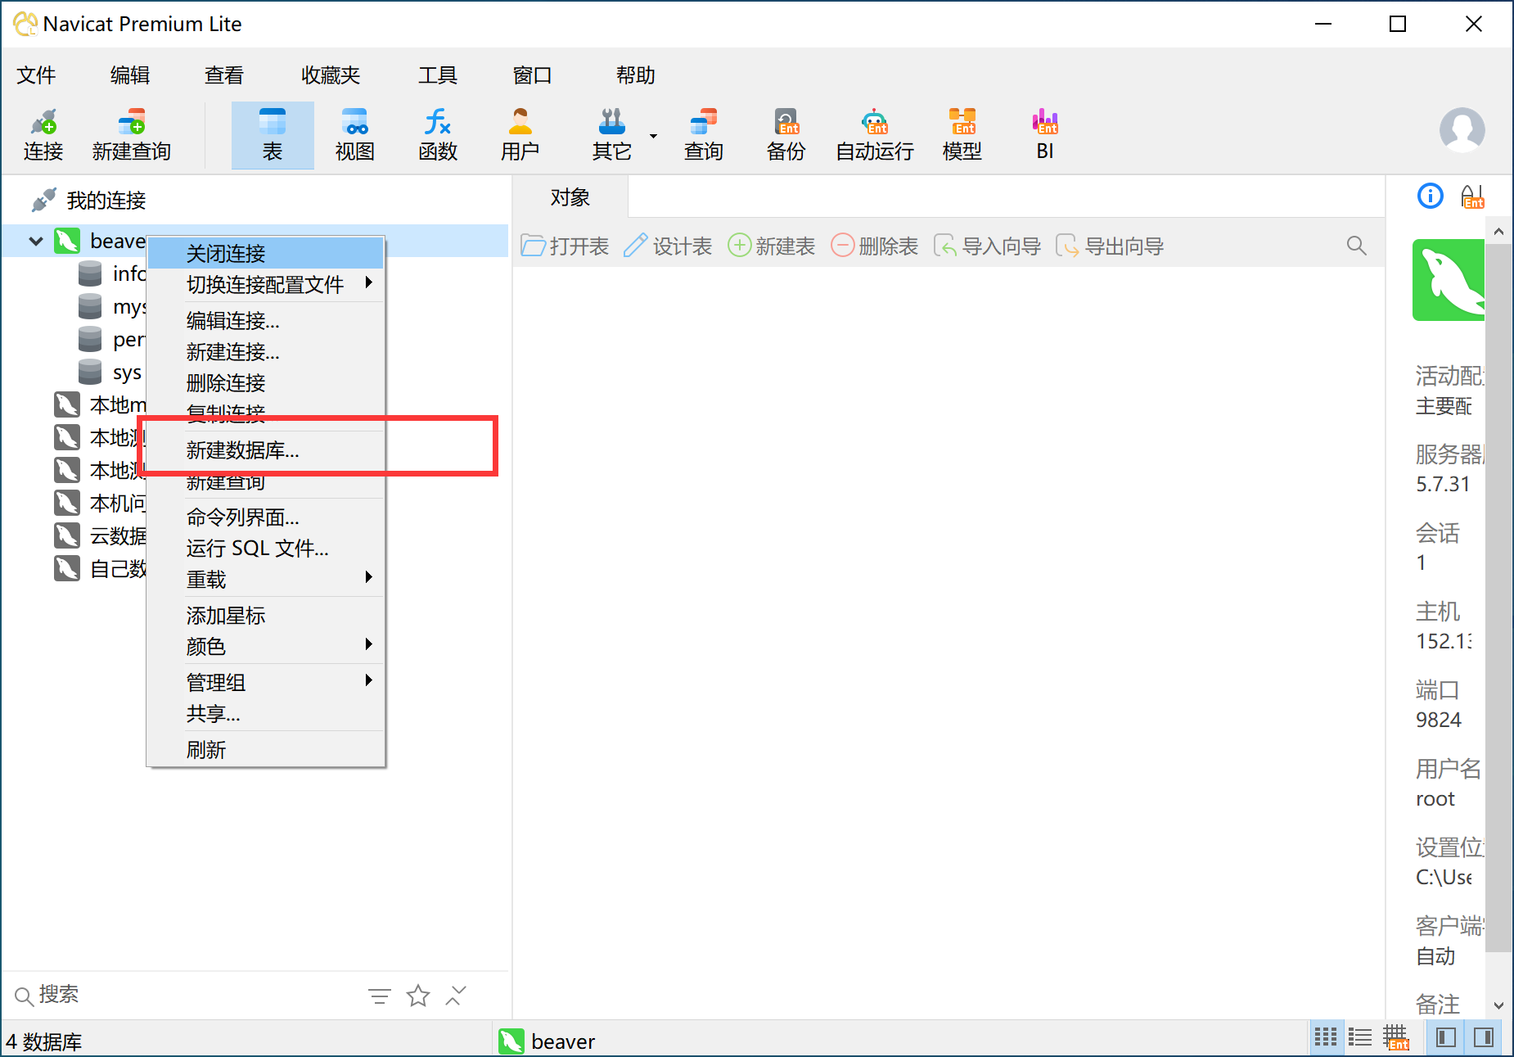Open the 窗口 menu
The height and width of the screenshot is (1057, 1514).
[532, 75]
